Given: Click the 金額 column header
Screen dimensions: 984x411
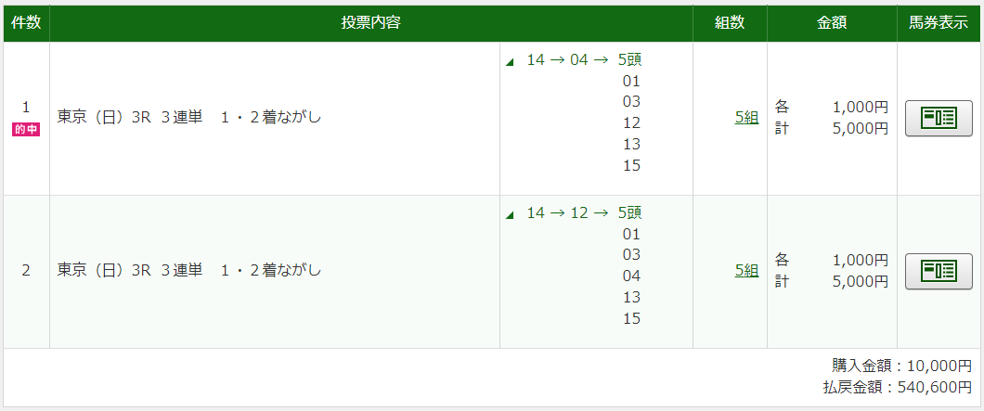Looking at the screenshot, I should (x=832, y=23).
